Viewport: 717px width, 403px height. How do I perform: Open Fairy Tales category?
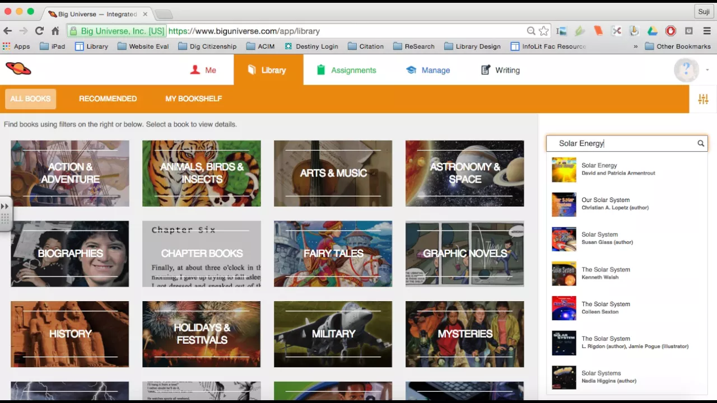click(333, 254)
